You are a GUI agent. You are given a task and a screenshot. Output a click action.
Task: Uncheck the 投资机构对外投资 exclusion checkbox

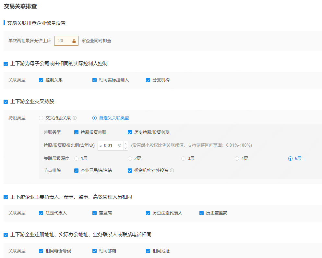click(x=130, y=170)
